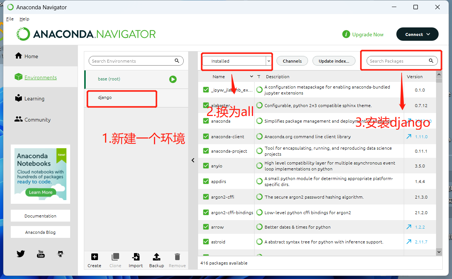Open the File menu

[x=10, y=19]
